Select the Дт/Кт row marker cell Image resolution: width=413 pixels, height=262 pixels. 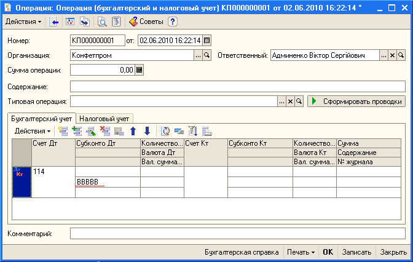(22, 182)
